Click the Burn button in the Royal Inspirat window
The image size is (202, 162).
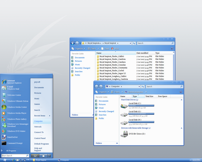click(115, 49)
